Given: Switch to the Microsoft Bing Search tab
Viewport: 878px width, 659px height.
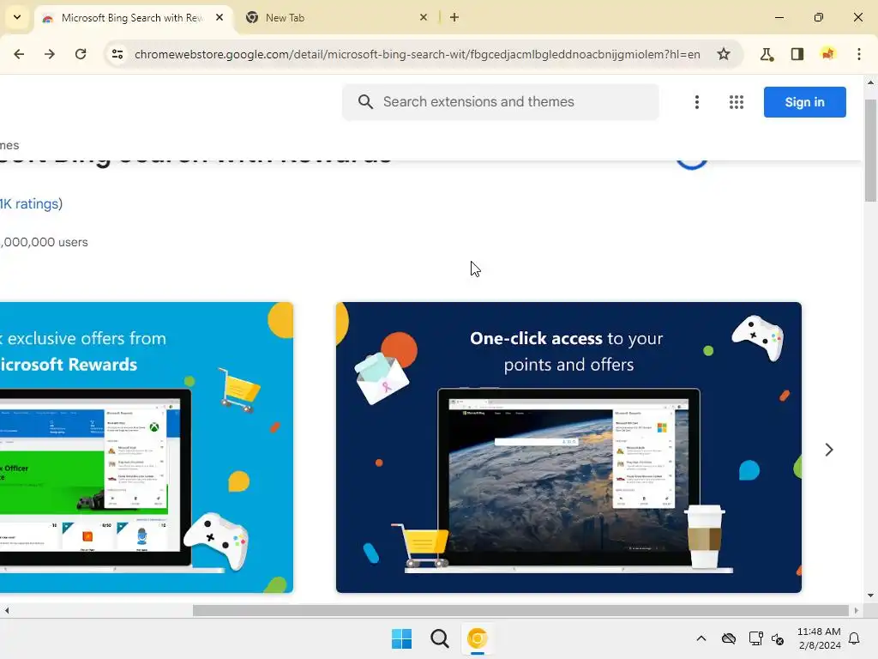Looking at the screenshot, I should click(x=133, y=18).
